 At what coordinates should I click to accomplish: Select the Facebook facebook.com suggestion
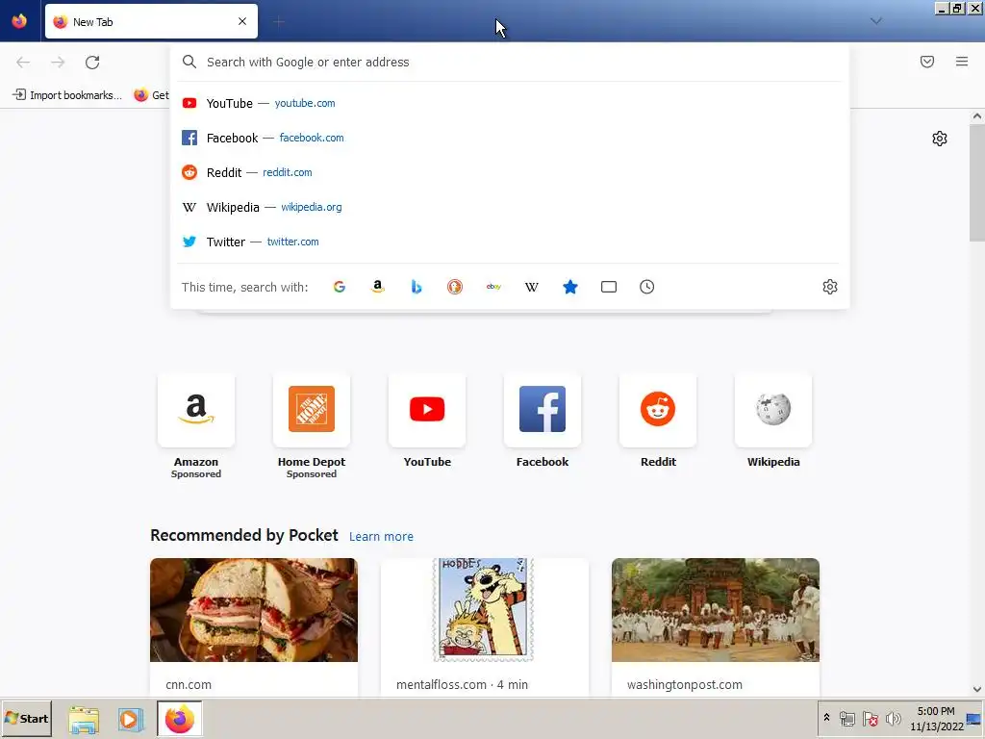(510, 138)
